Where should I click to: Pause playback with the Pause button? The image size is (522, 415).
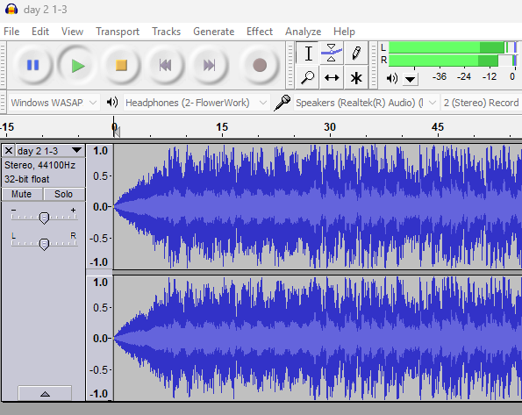[x=32, y=65]
